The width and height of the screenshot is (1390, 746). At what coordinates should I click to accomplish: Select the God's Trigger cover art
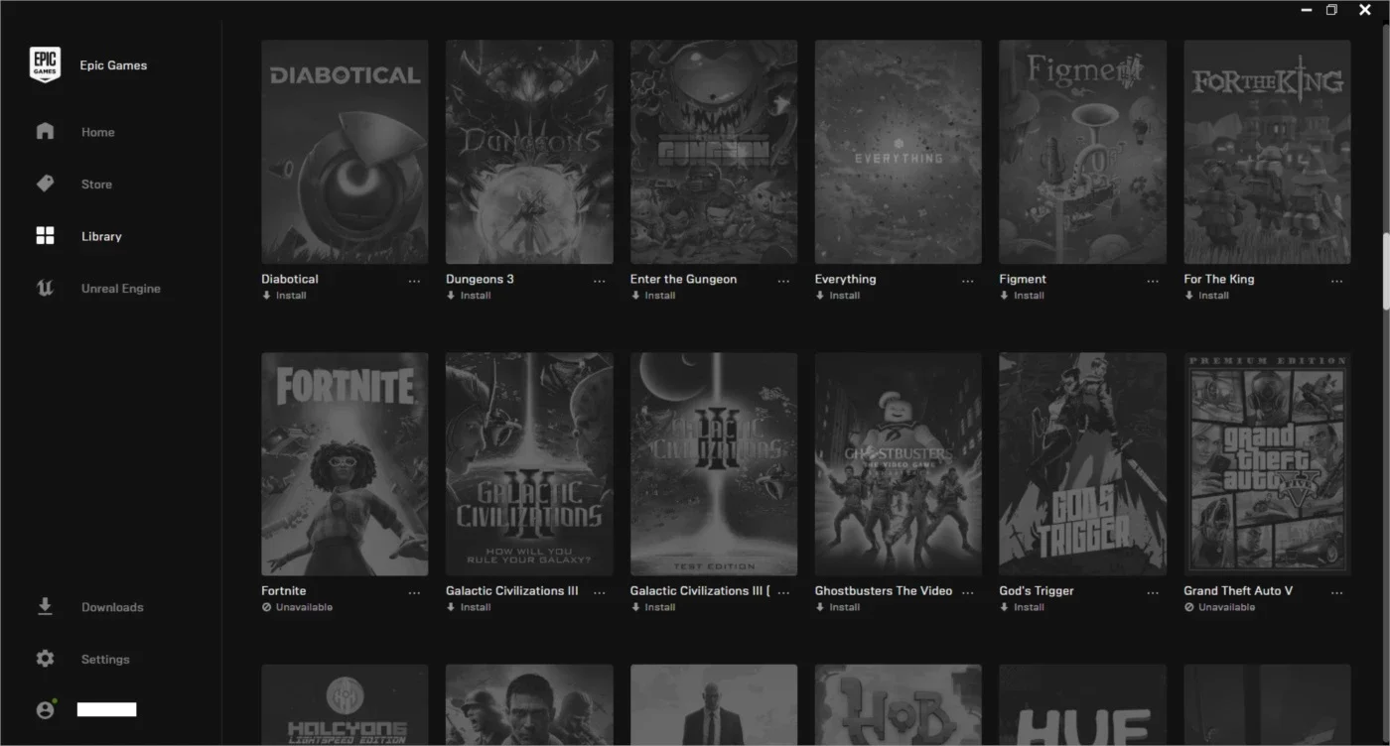pos(1083,463)
